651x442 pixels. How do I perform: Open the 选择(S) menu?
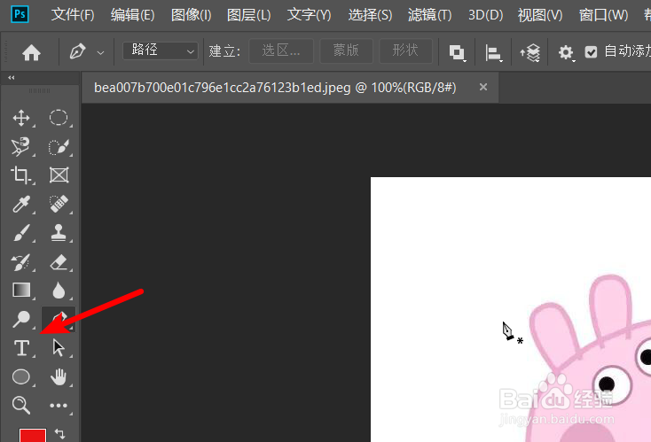pyautogui.click(x=370, y=15)
